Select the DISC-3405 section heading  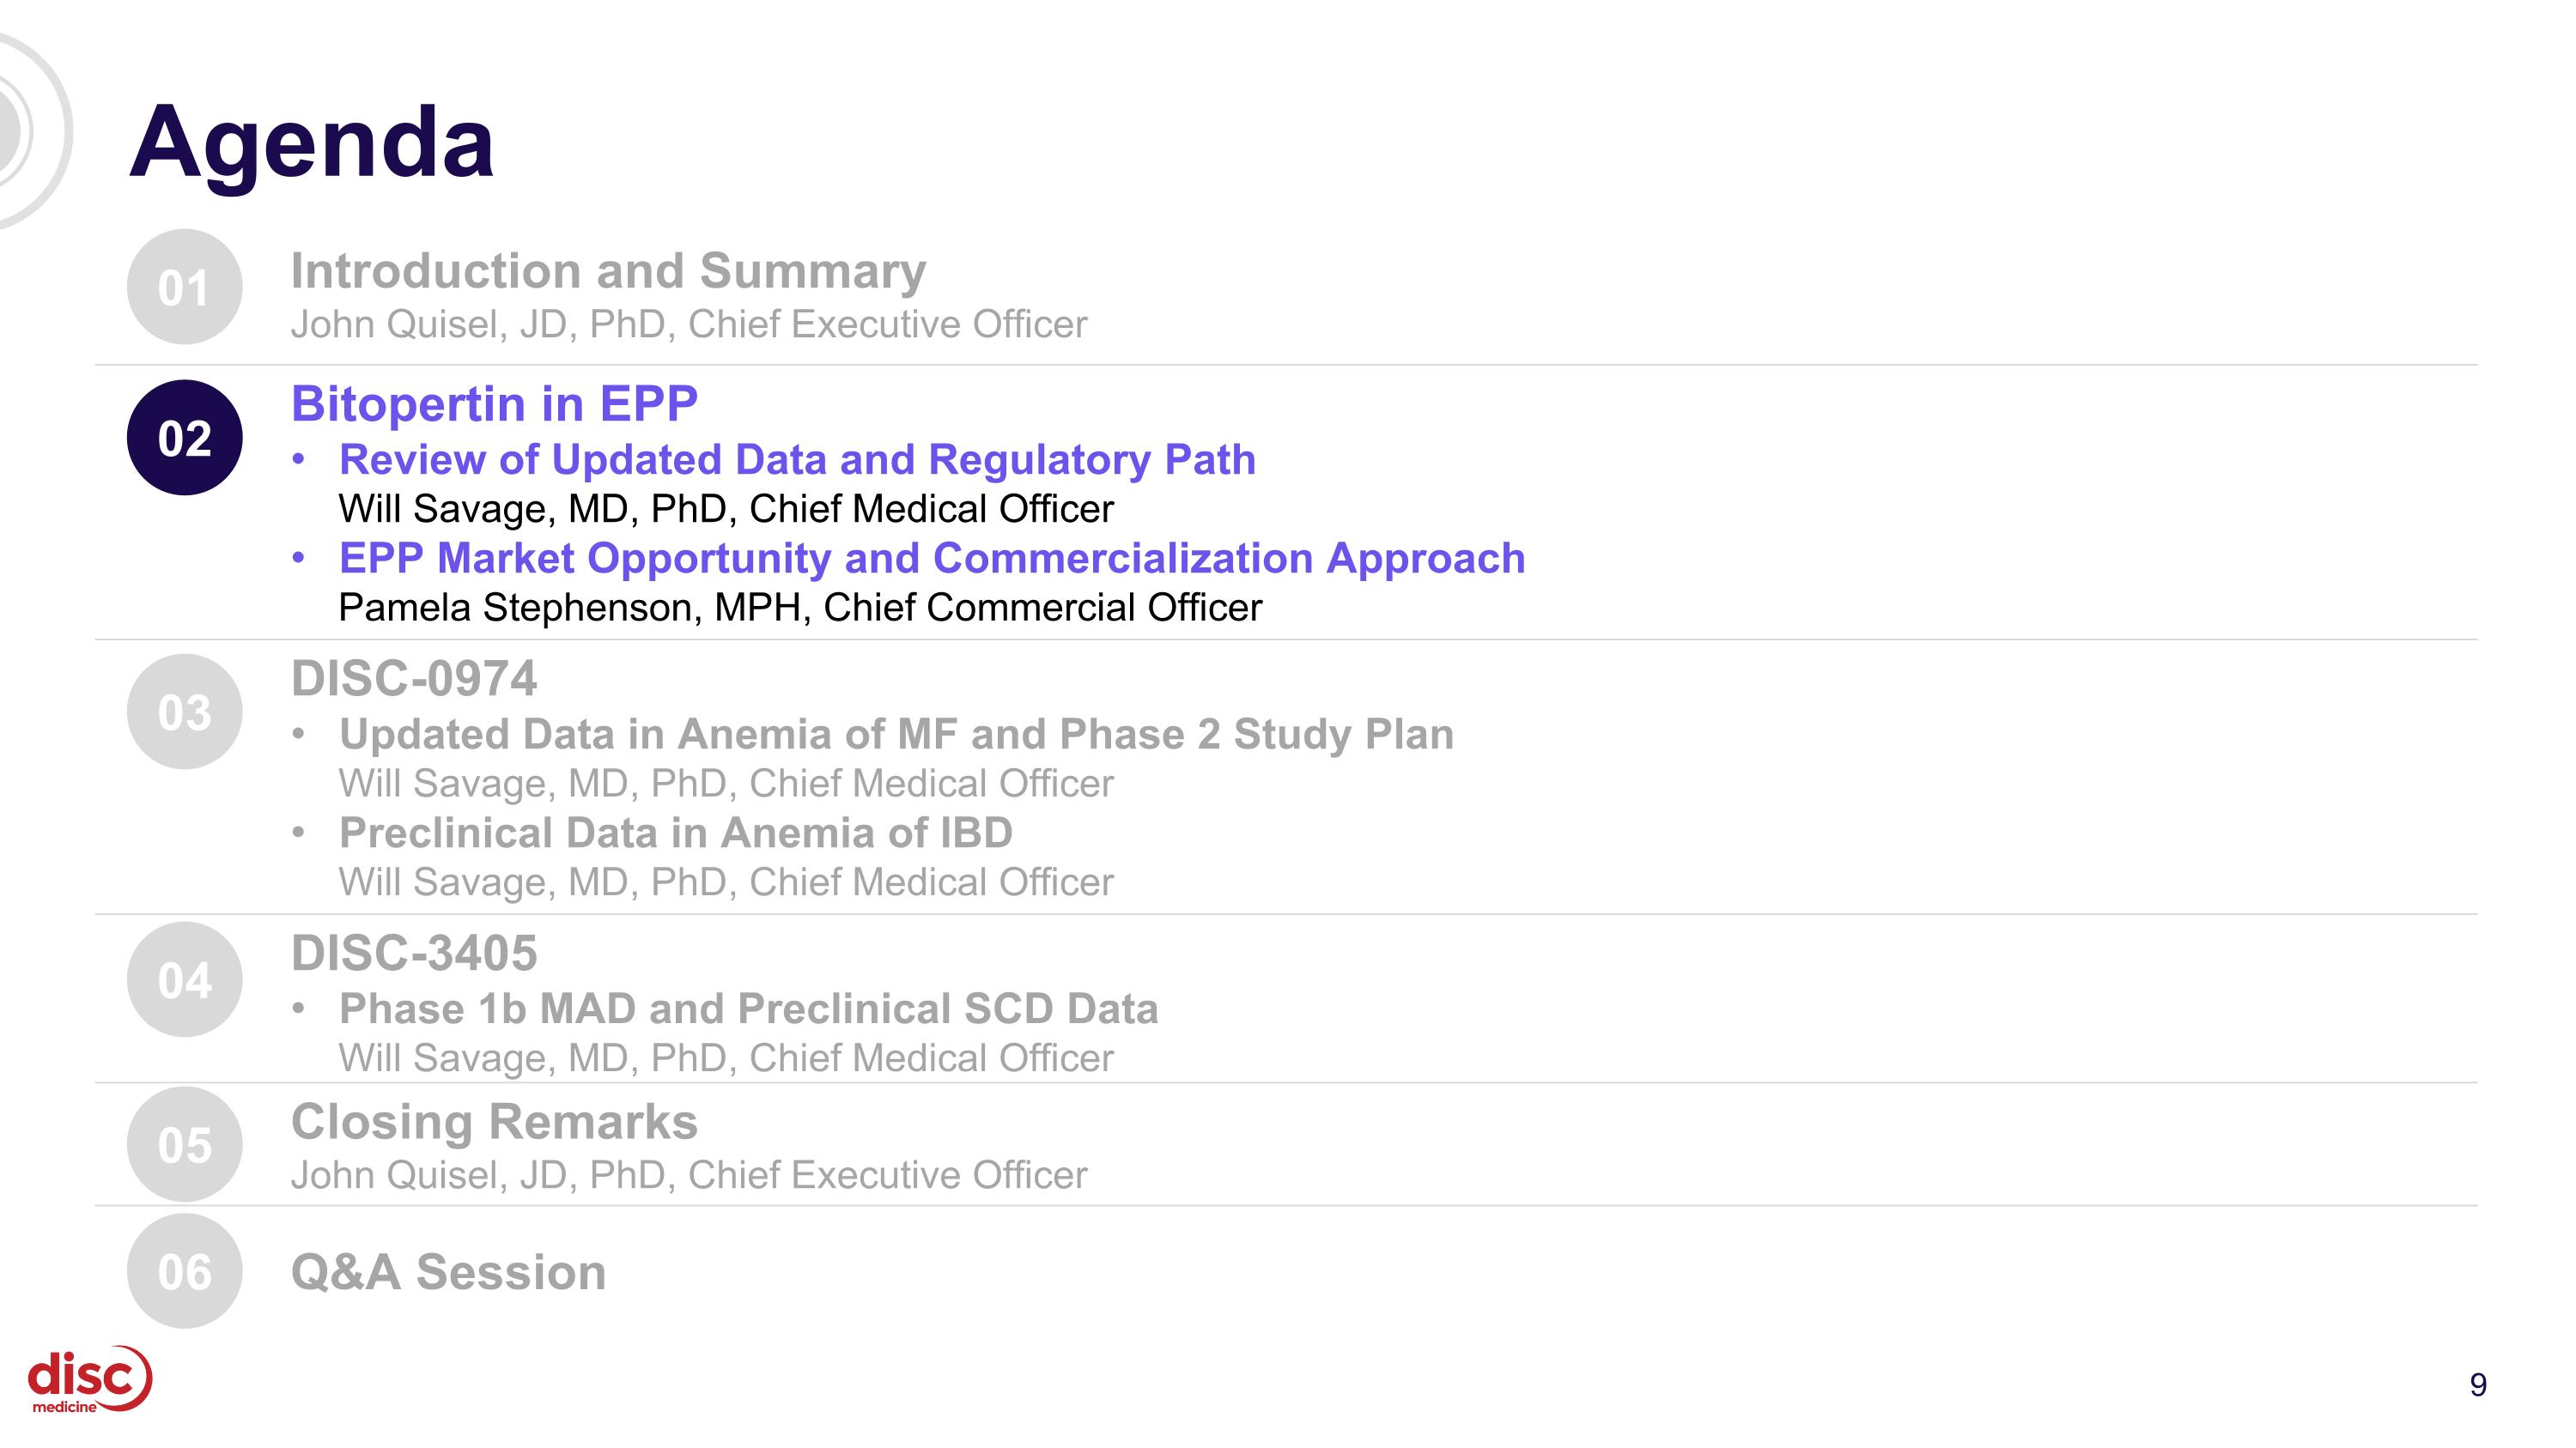414,954
